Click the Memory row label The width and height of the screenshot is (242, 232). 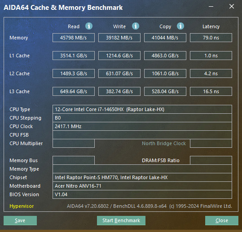(x=19, y=38)
